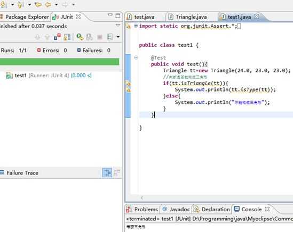Viewport: 293px width, 232px height.
Task: Click warning marker beside isType line
Action: click(128, 89)
